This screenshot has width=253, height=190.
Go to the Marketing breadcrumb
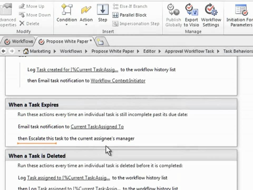[40, 51]
